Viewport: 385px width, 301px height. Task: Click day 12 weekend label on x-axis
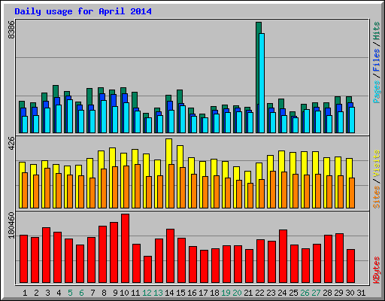click(x=147, y=293)
